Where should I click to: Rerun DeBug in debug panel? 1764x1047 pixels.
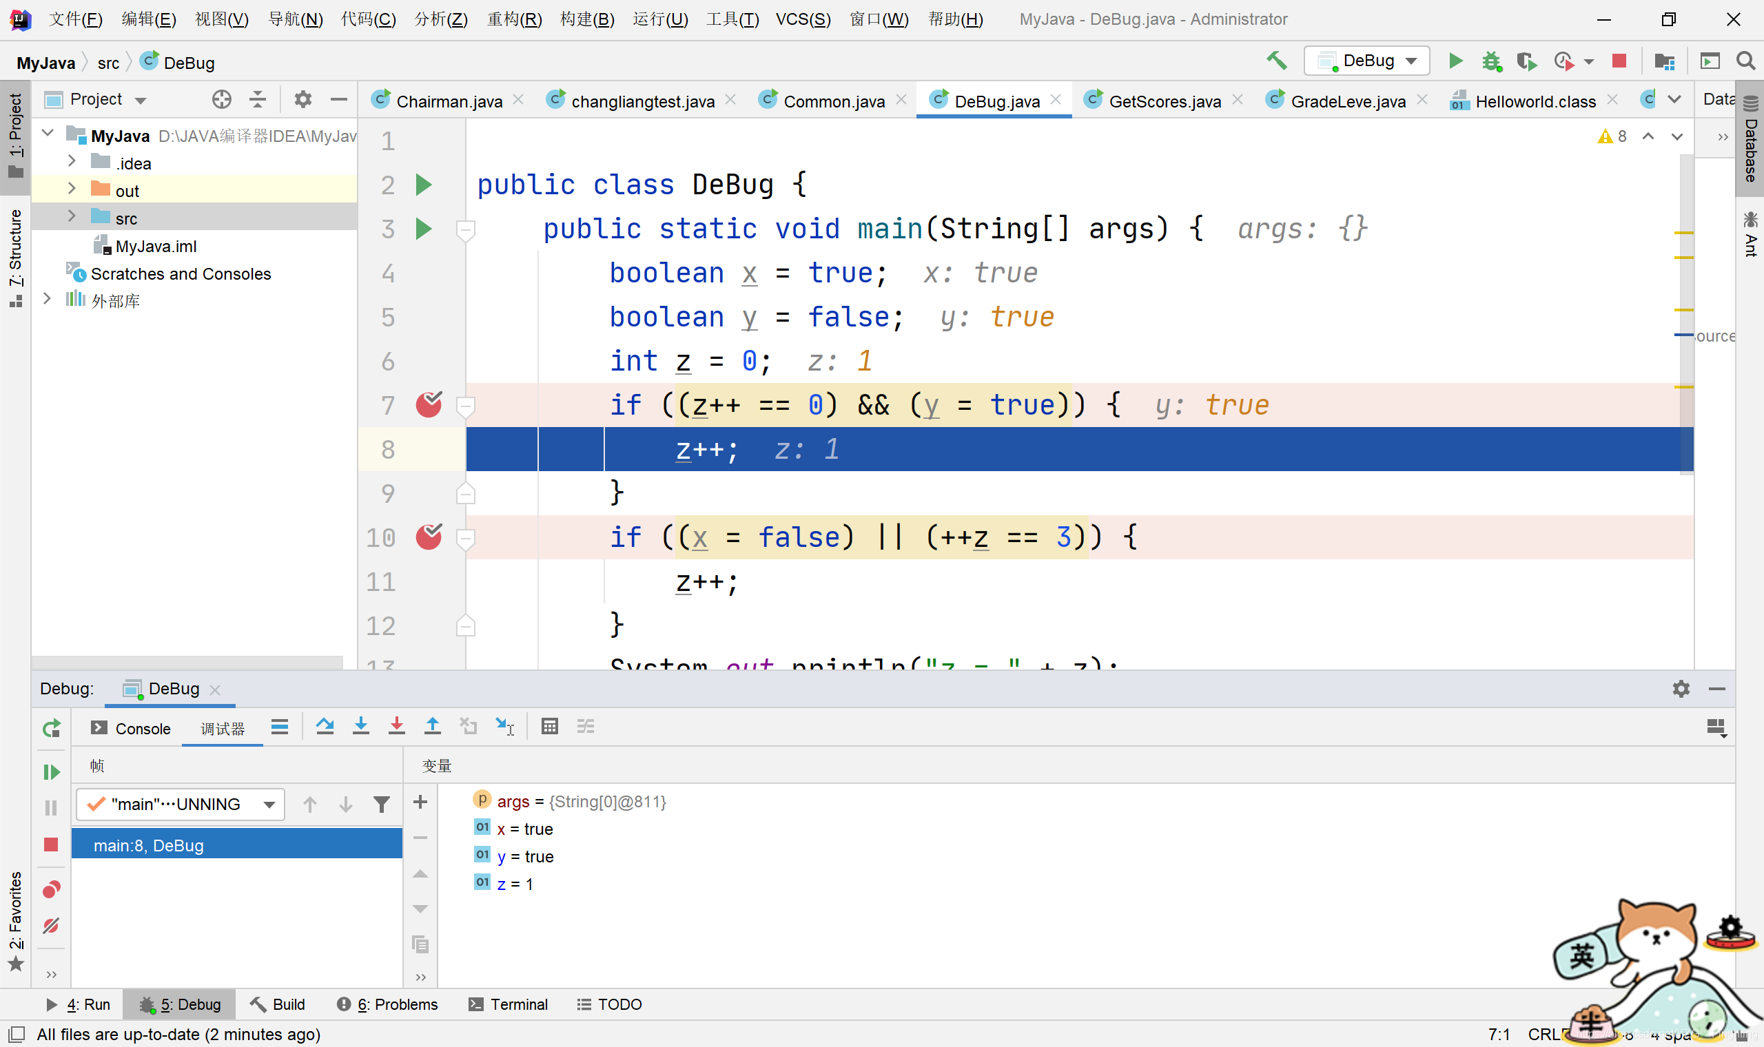[52, 728]
